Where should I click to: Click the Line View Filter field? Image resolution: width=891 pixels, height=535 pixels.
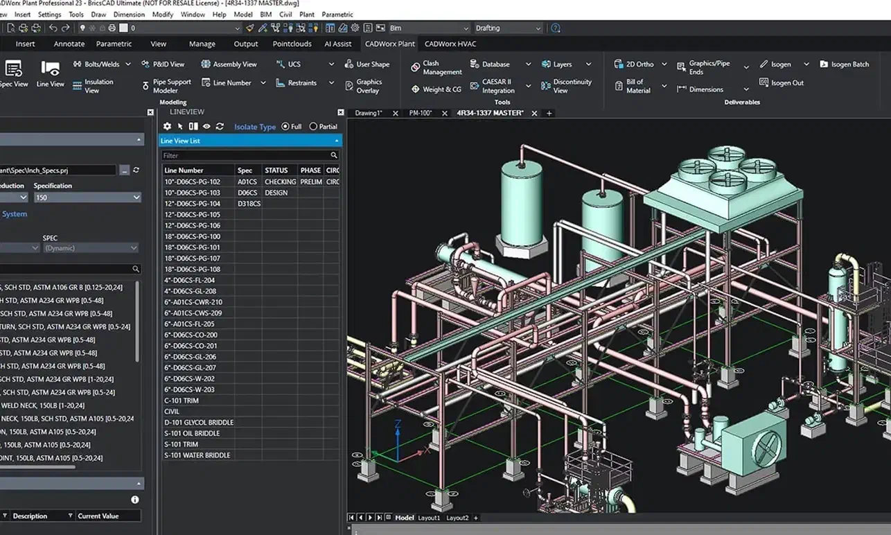click(244, 156)
